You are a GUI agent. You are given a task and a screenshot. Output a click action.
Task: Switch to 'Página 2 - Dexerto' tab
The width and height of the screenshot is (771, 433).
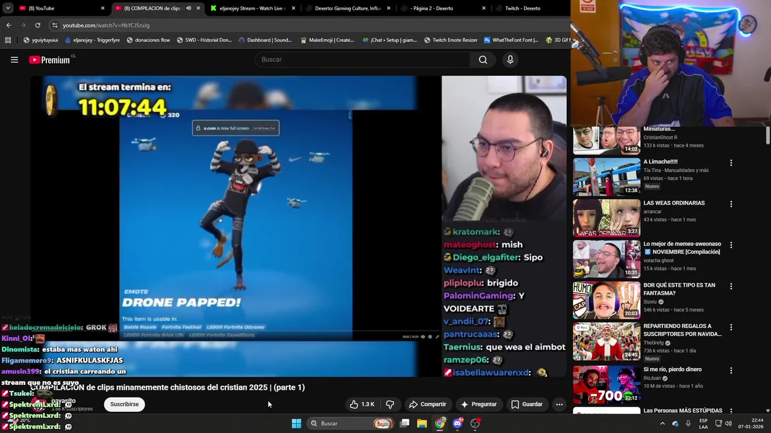pyautogui.click(x=443, y=8)
